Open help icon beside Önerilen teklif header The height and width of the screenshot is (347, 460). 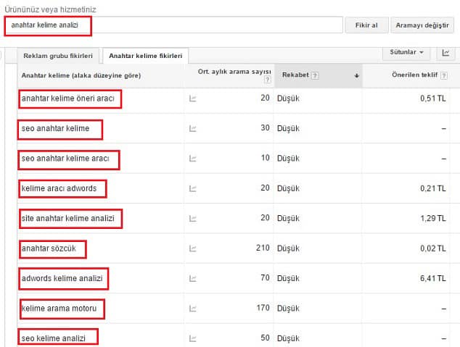click(x=444, y=75)
